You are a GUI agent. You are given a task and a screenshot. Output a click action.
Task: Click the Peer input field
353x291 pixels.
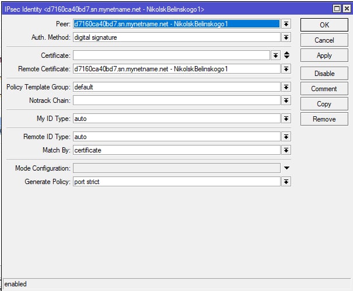176,24
